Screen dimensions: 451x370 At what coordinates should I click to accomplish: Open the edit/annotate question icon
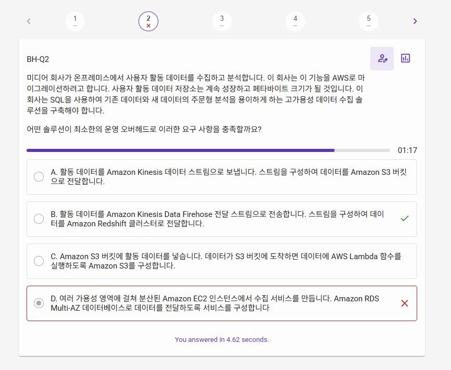382,58
